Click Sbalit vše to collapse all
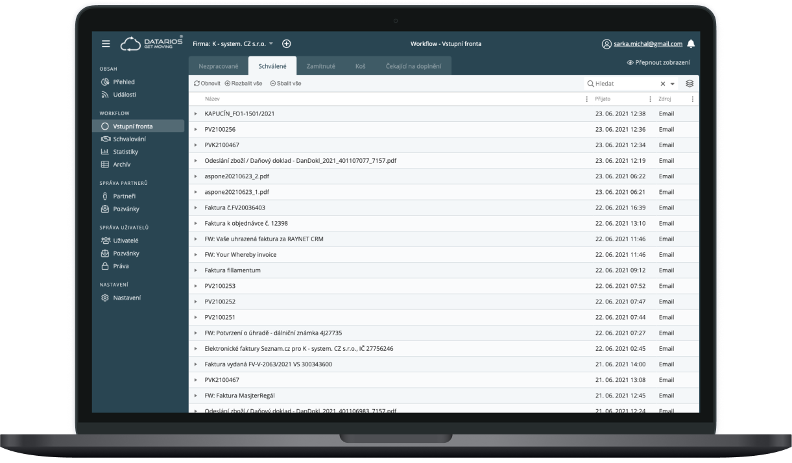This screenshot has height=463, width=792. point(285,84)
